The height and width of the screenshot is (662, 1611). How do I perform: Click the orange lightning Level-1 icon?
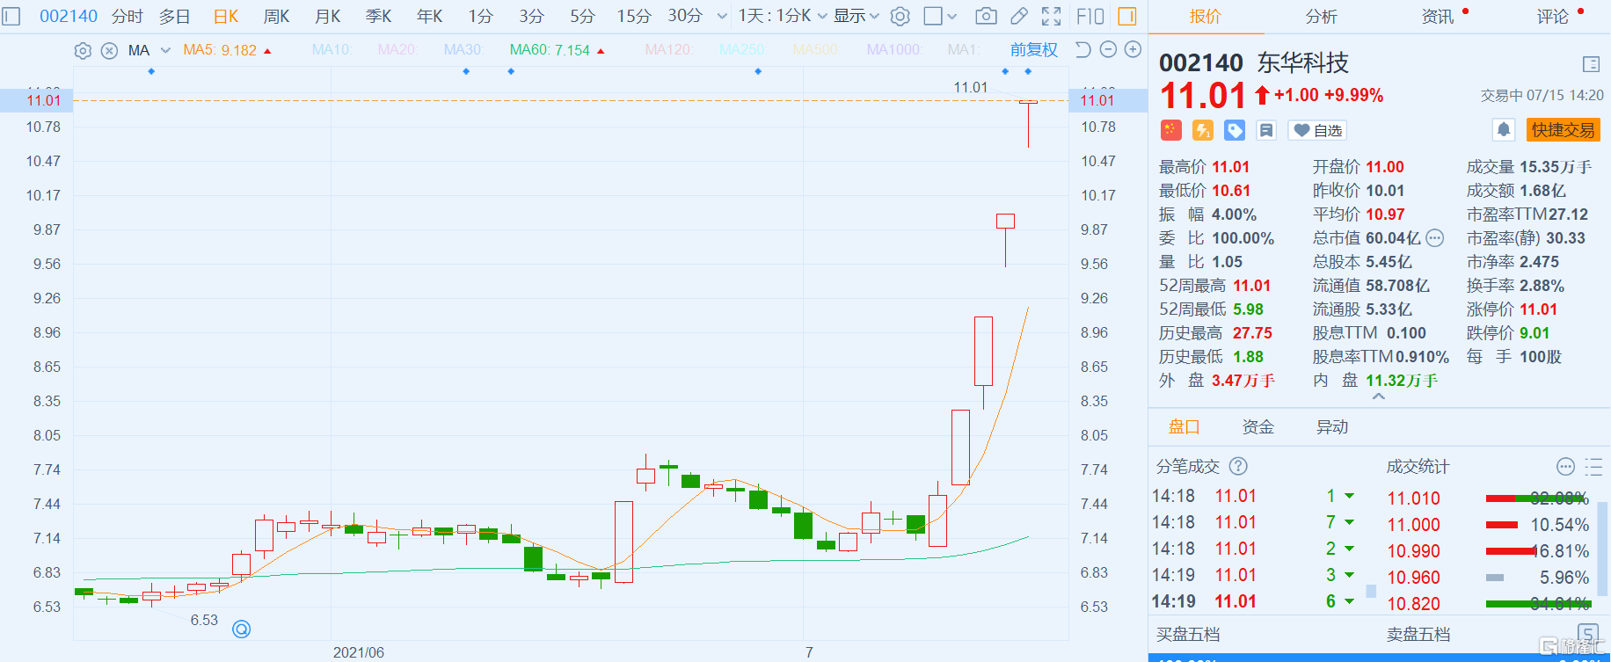pyautogui.click(x=1202, y=130)
